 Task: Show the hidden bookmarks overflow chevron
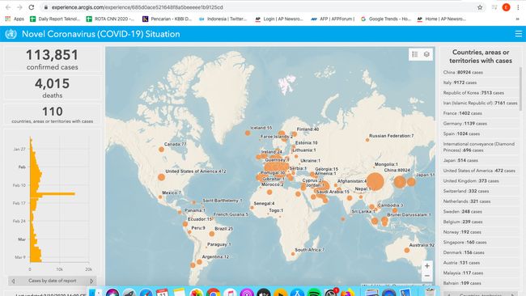(x=518, y=19)
